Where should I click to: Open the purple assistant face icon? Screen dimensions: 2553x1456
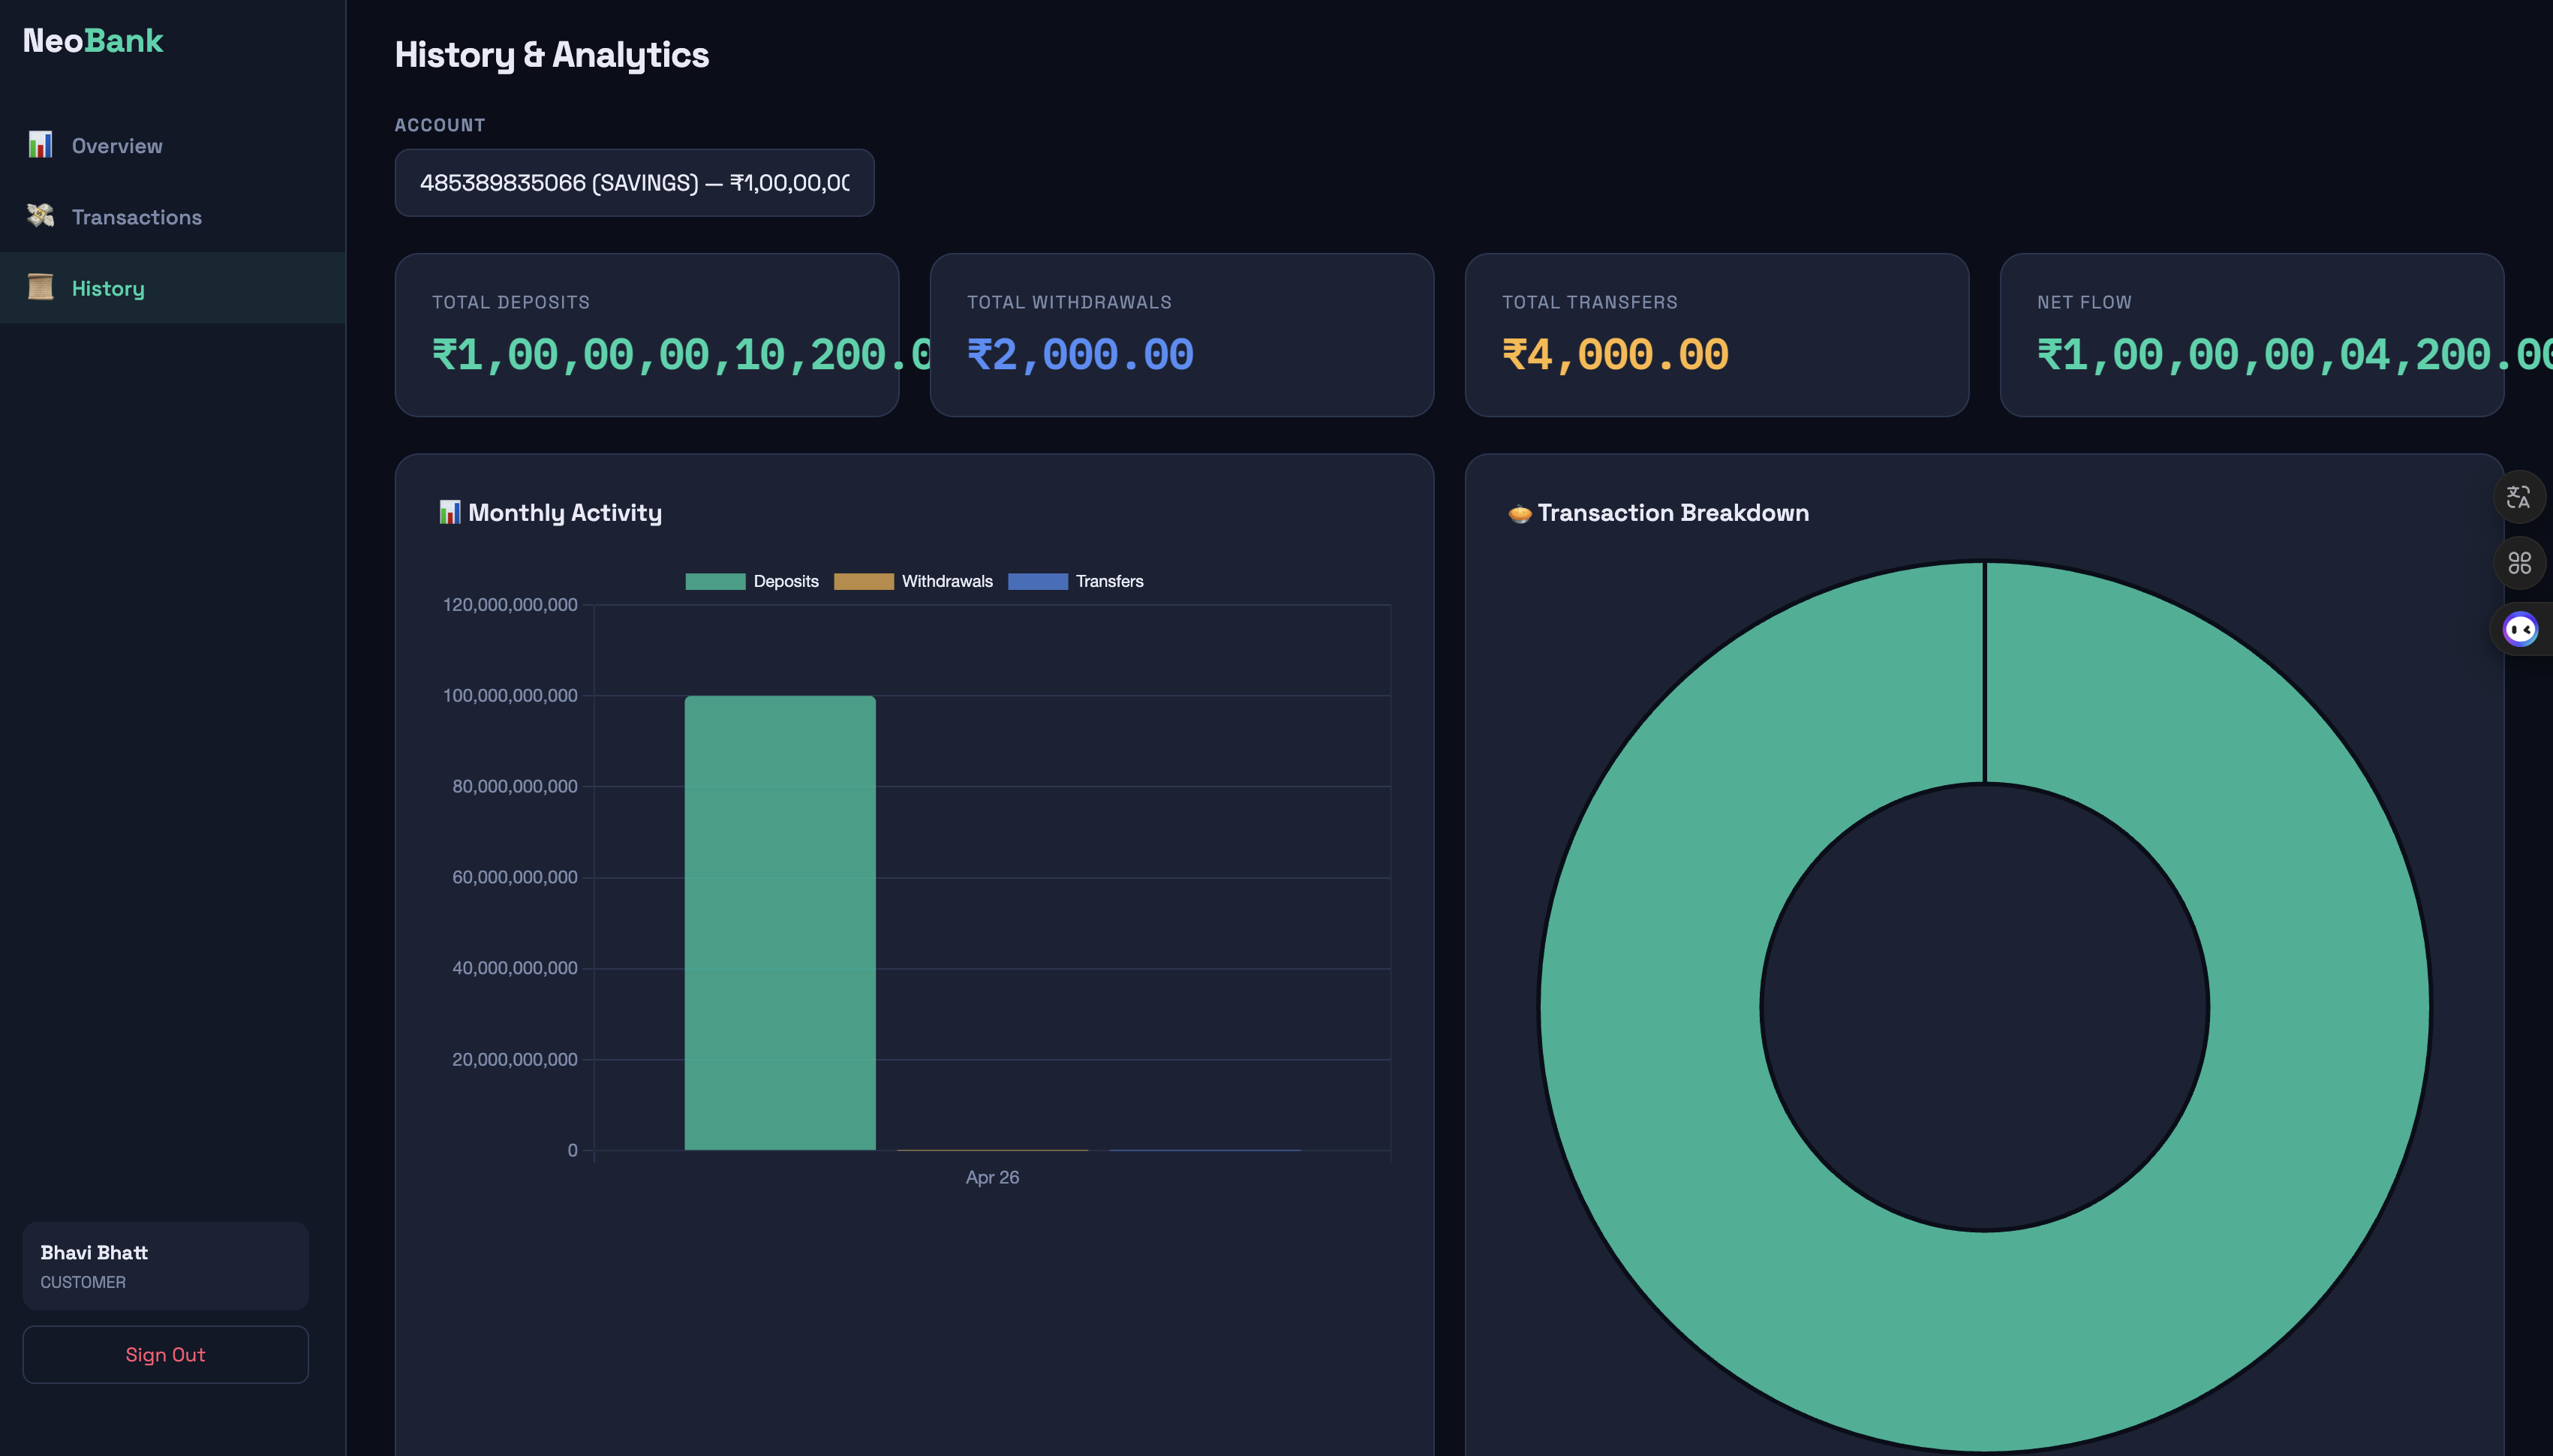click(2520, 630)
